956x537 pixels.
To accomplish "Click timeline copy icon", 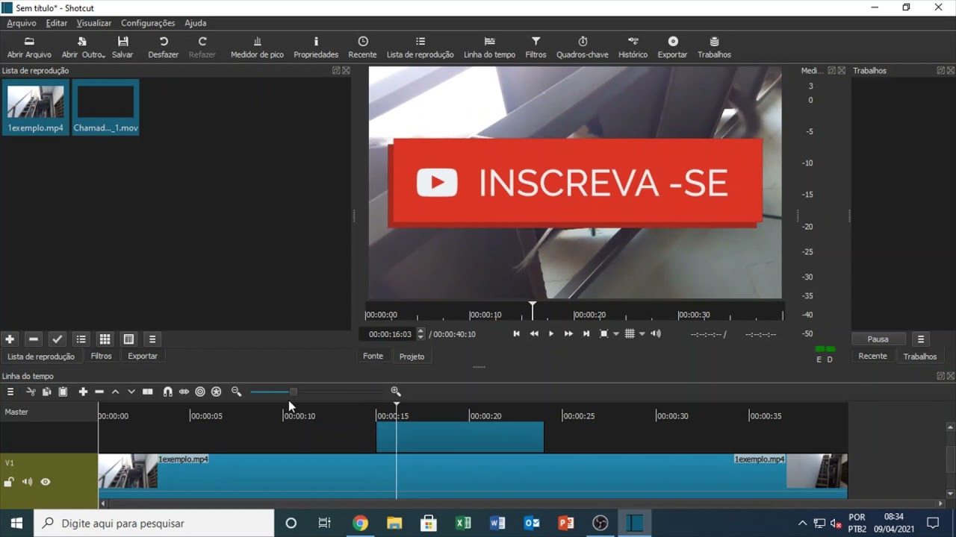I will tap(46, 392).
